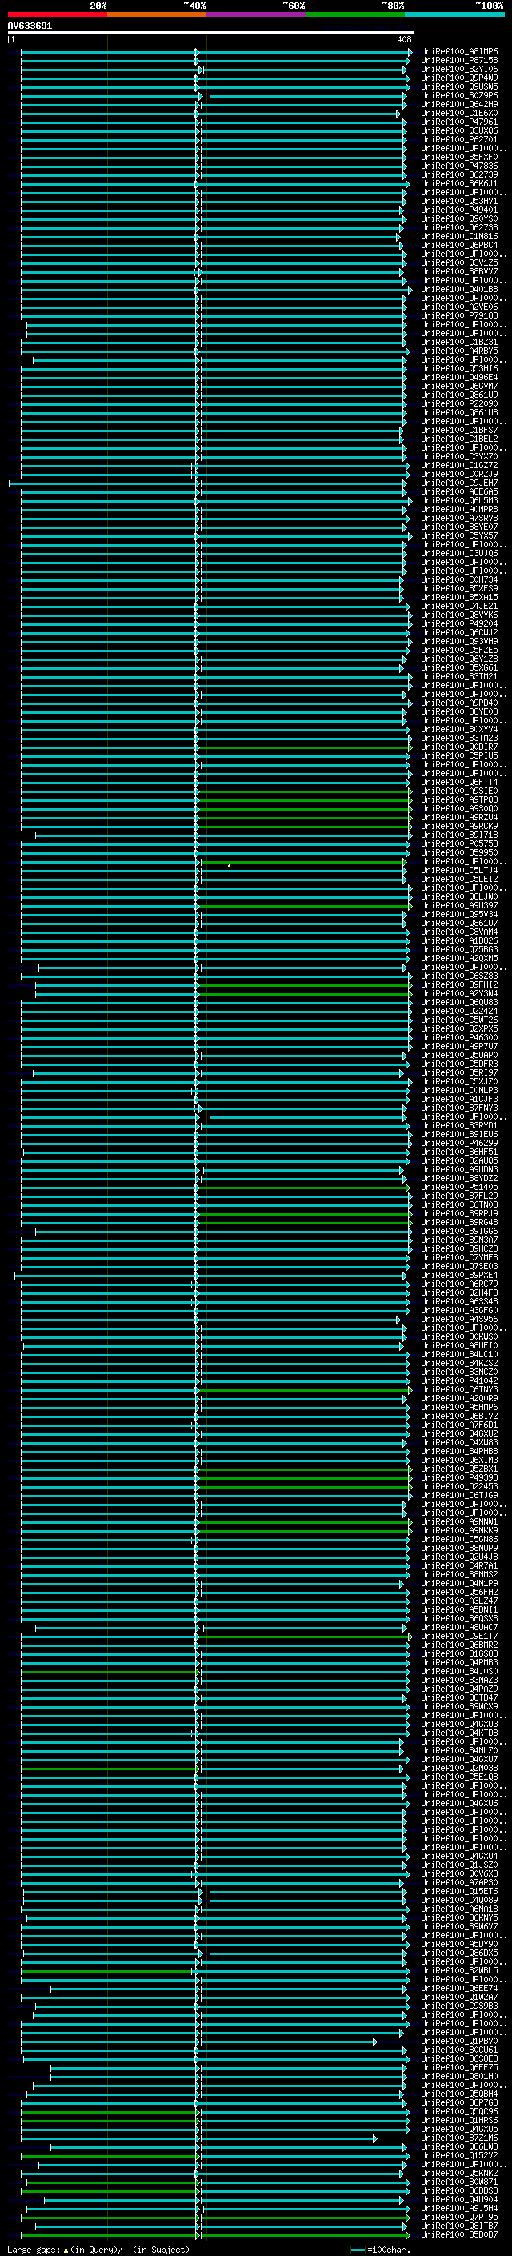The image size is (512, 2256).
Task: Select hit label UniRef100_B5XG61
Action: click(458, 668)
